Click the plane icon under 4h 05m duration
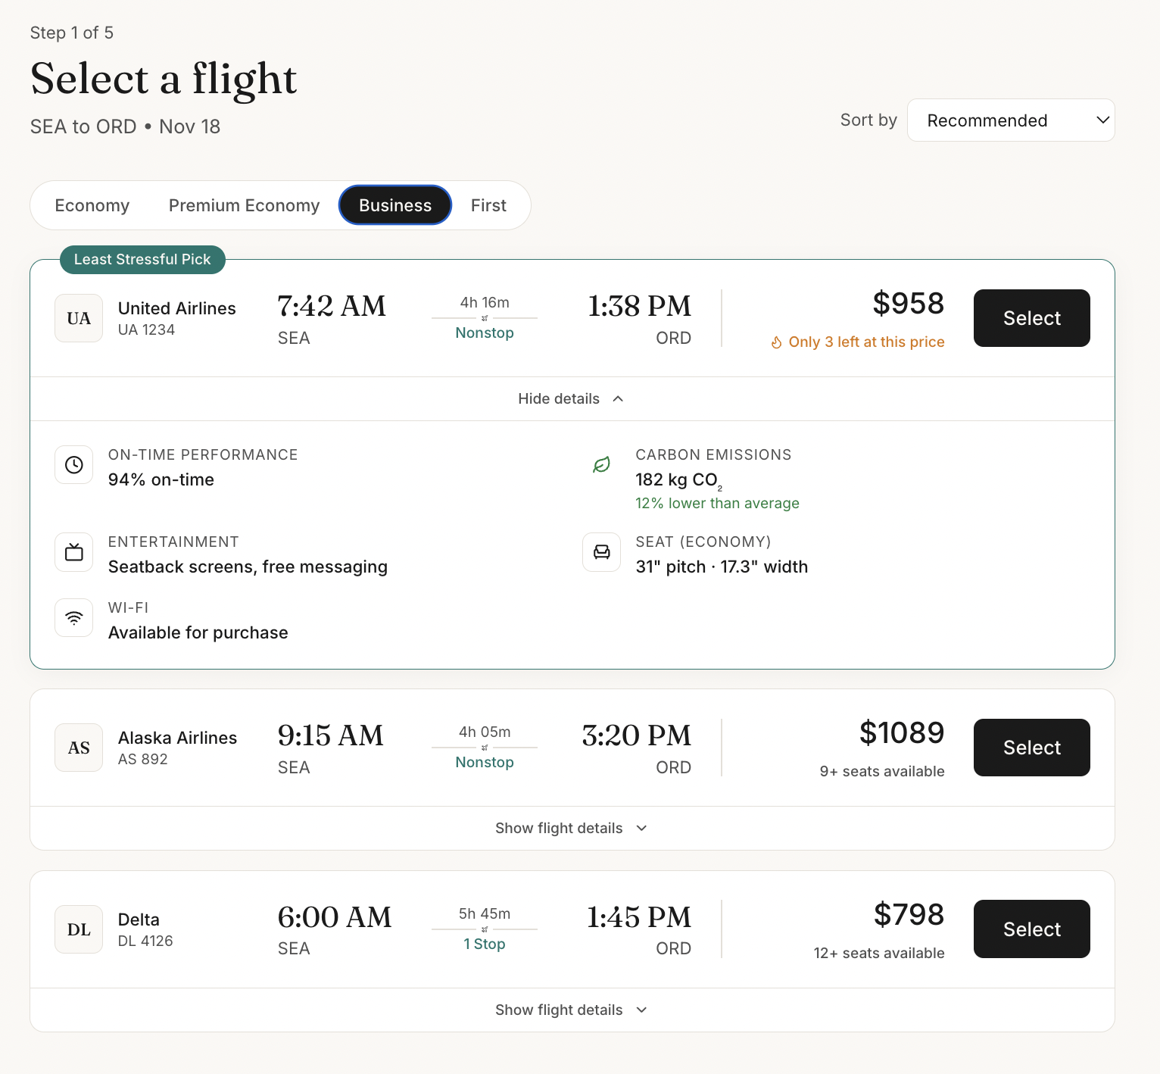The height and width of the screenshot is (1074, 1160). [x=485, y=748]
